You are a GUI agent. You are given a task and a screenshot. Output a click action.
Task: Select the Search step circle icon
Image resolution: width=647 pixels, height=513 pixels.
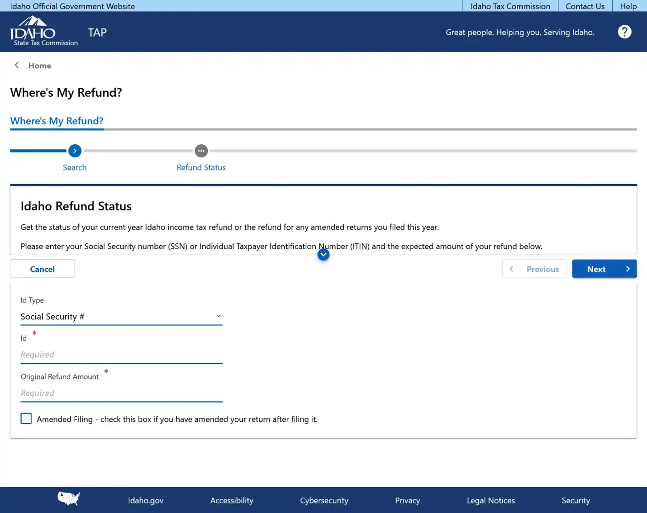coord(75,151)
